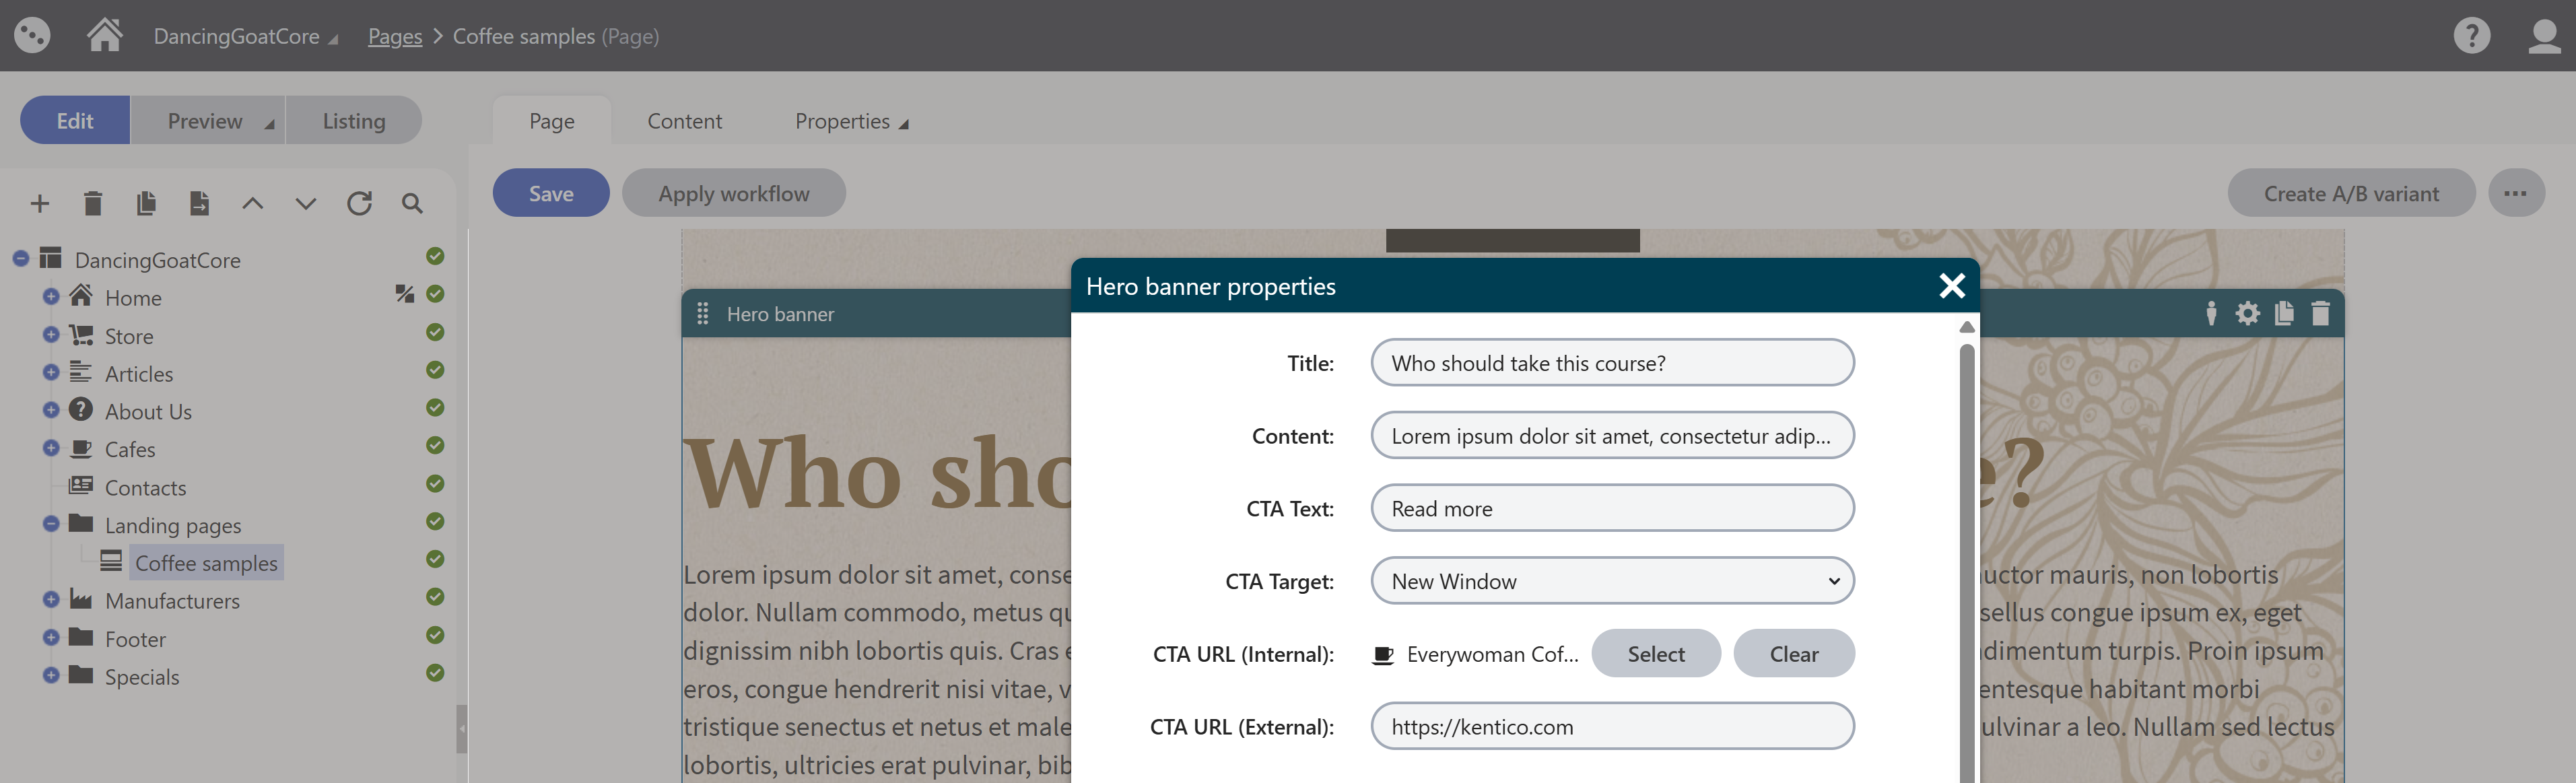Select Manufacturers in the content tree
2576x783 pixels.
pos(172,601)
